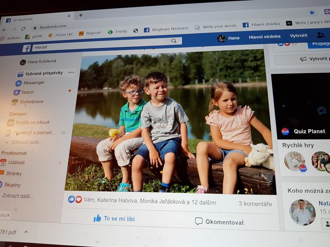Expand options for downloaded pdf file
This screenshot has height=247, width=330.
coord(26,232)
